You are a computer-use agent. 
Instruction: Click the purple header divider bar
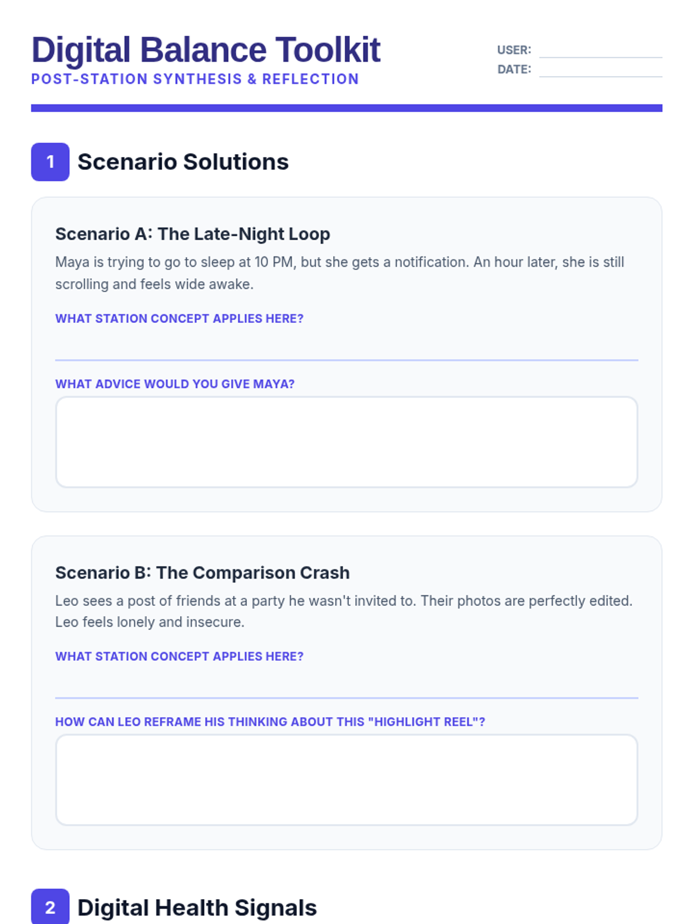point(346,108)
